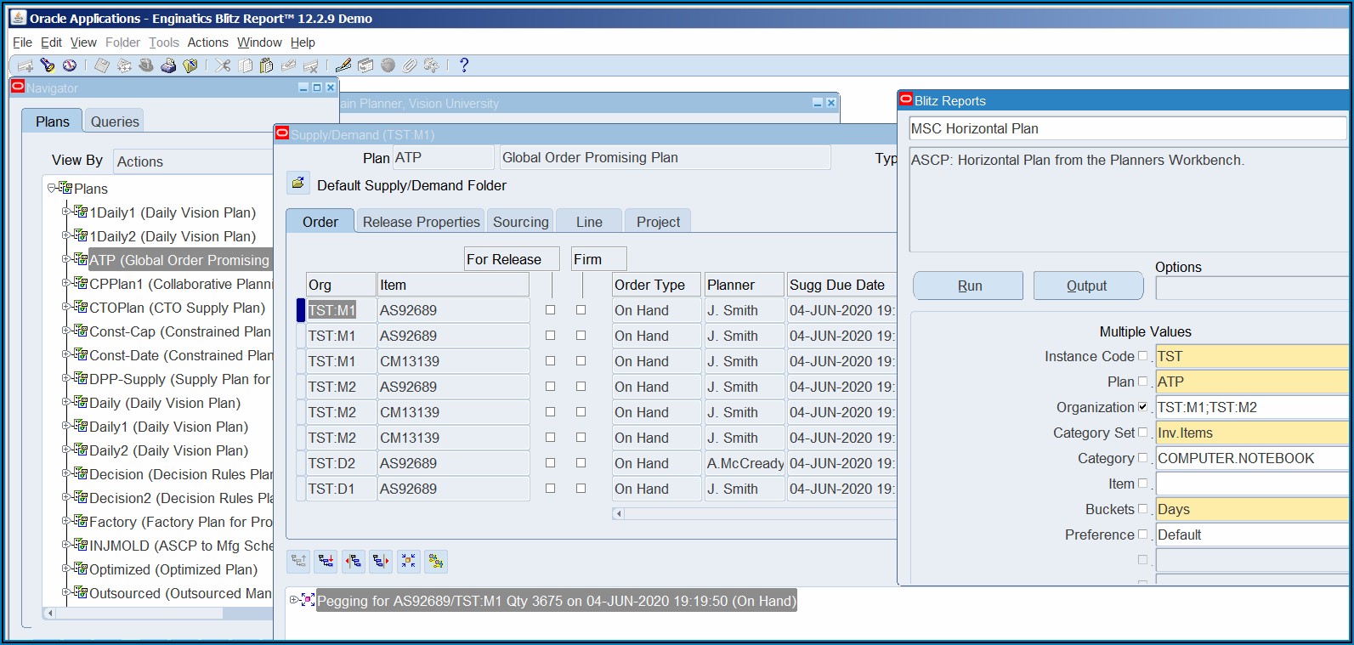Screen dimensions: 1354x645
Task: Expand the CTOPlan tree node
Action: (65, 308)
